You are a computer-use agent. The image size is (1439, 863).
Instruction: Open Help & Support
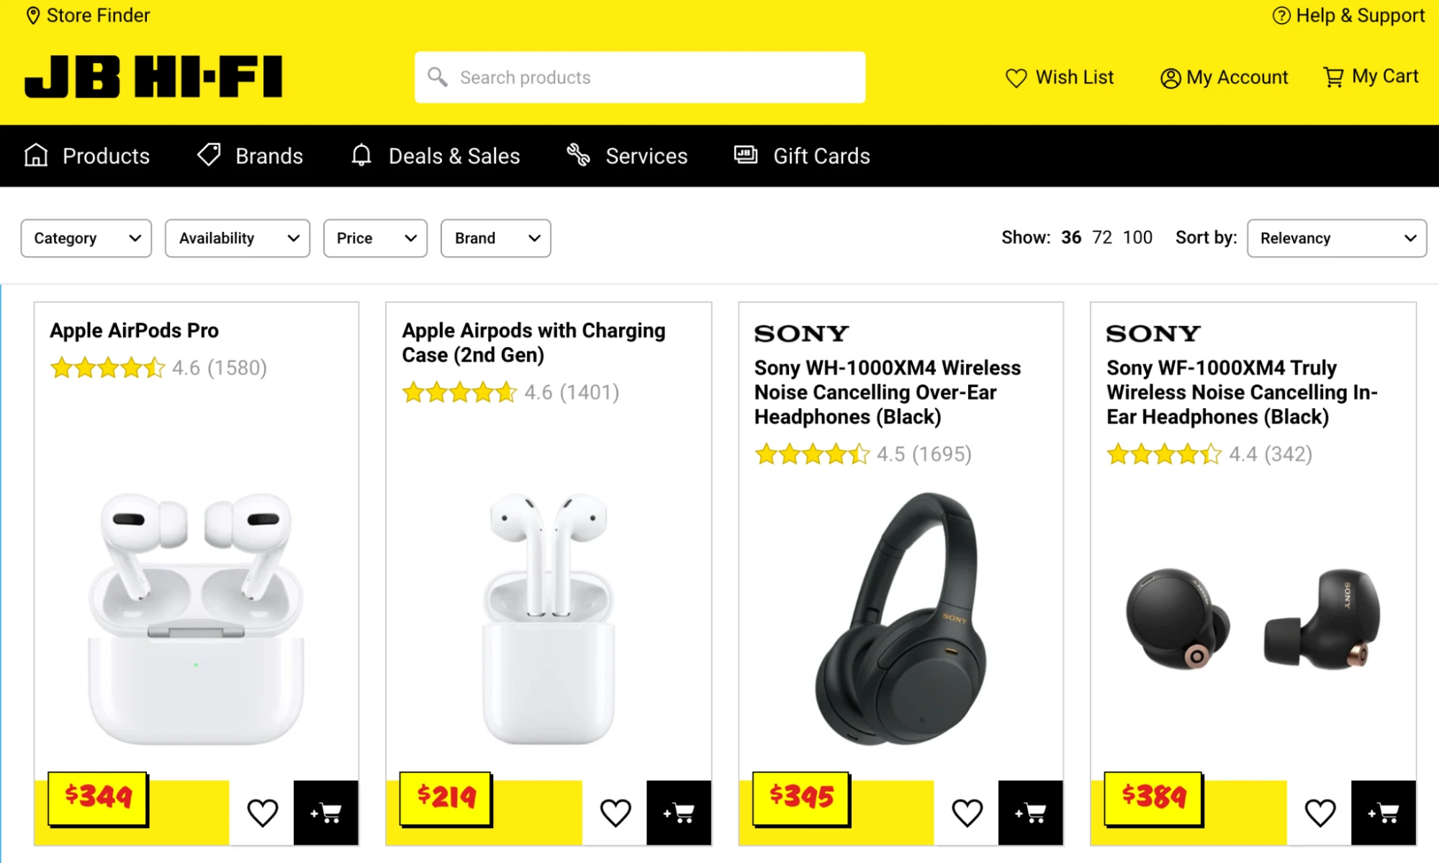[1348, 15]
